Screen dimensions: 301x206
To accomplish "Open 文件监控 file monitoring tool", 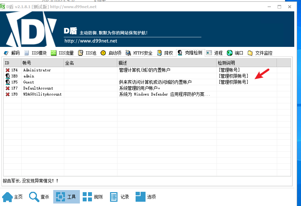I will [260, 53].
